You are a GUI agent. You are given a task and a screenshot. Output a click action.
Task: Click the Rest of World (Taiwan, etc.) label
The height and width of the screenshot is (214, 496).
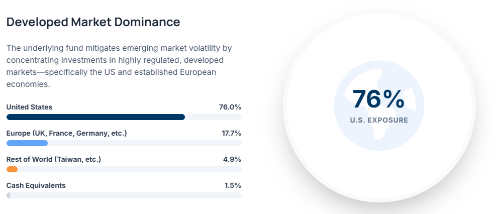[54, 159]
